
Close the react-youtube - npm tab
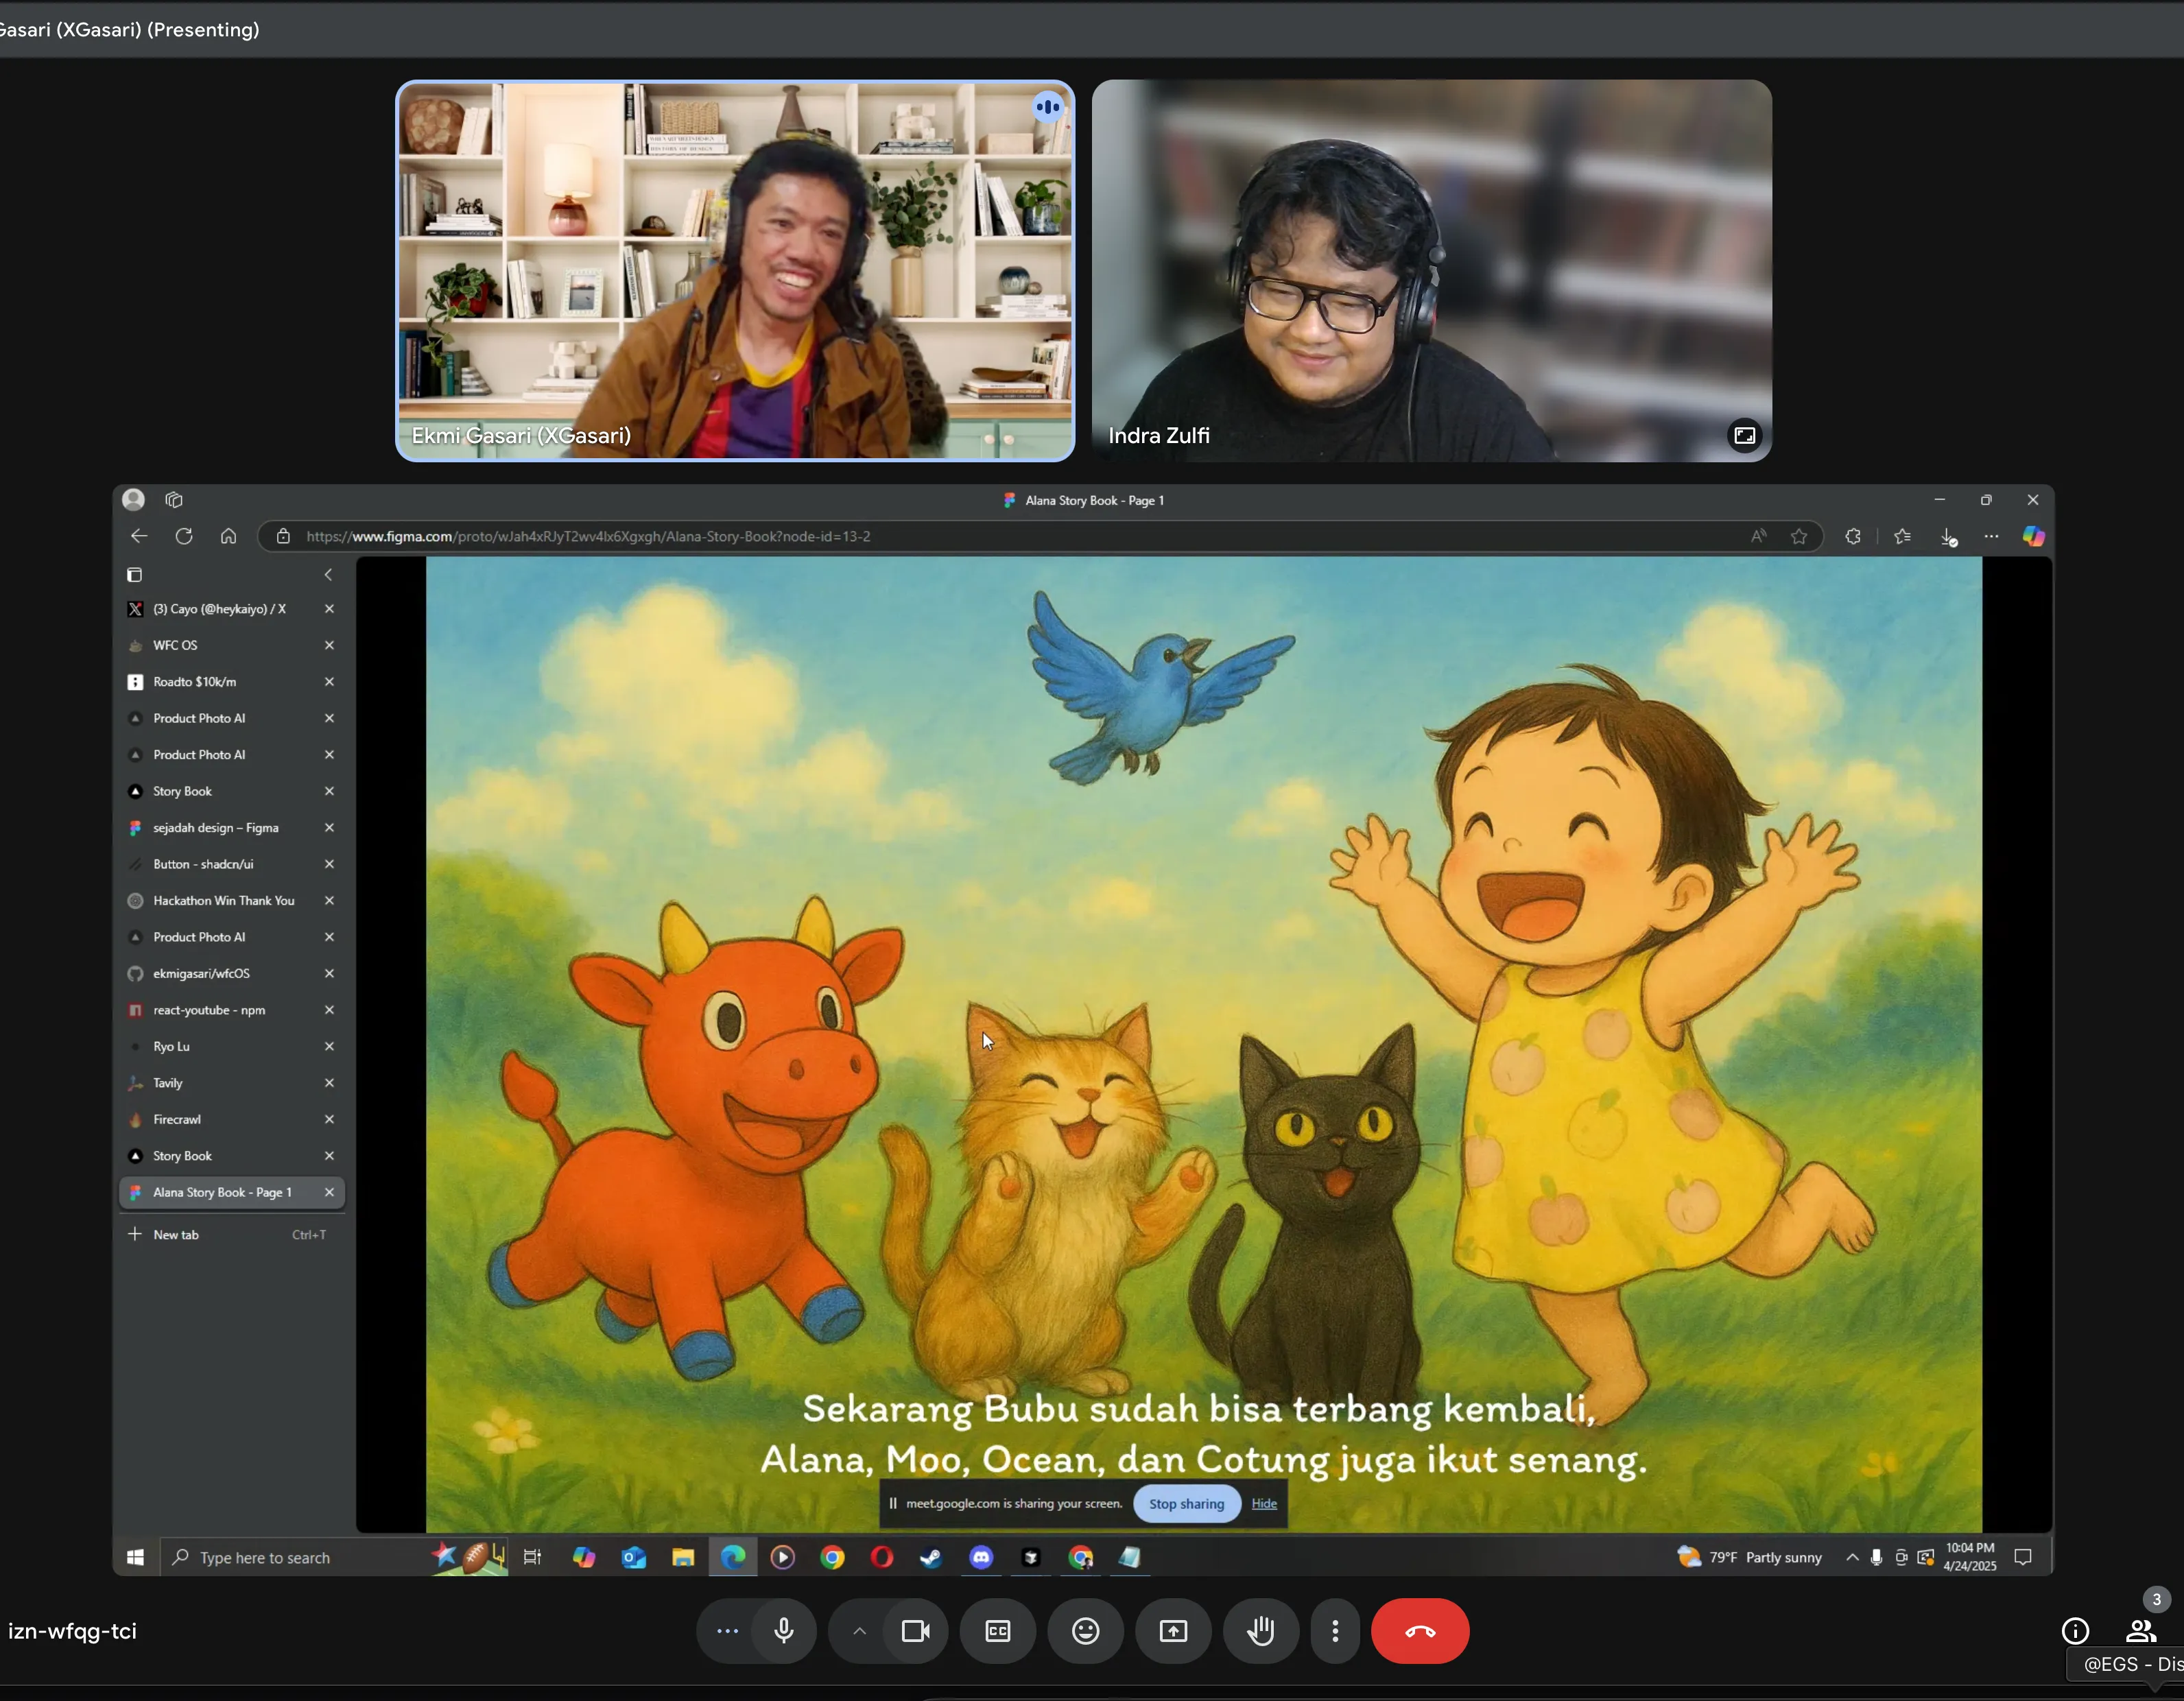pyautogui.click(x=329, y=1009)
